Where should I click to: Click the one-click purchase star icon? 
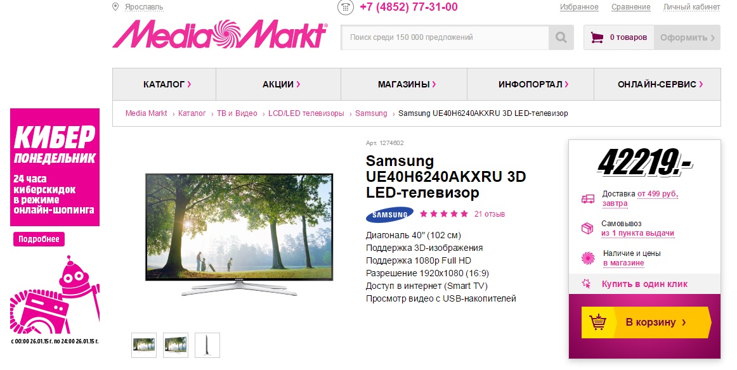pos(586,284)
